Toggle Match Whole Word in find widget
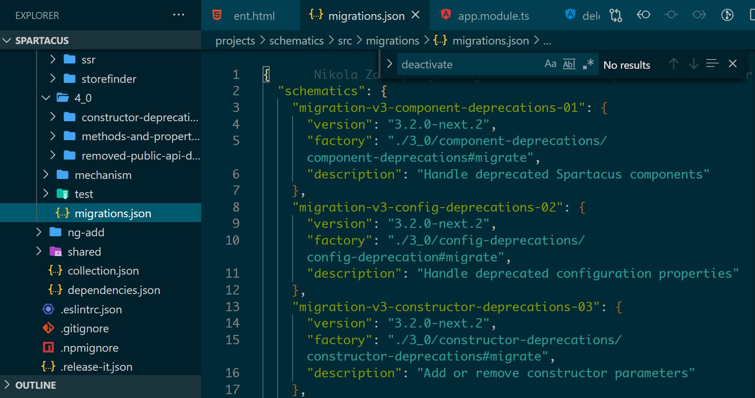The height and width of the screenshot is (398, 755). pyautogui.click(x=569, y=64)
